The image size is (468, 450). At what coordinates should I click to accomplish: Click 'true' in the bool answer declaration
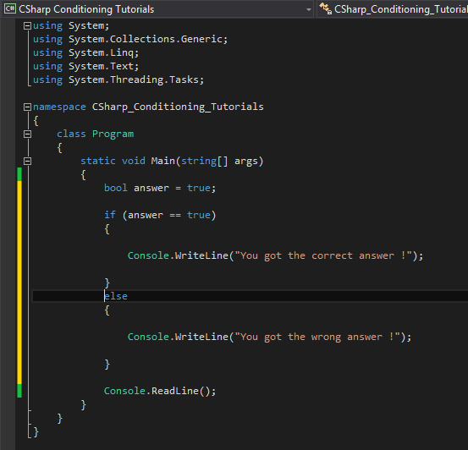199,188
